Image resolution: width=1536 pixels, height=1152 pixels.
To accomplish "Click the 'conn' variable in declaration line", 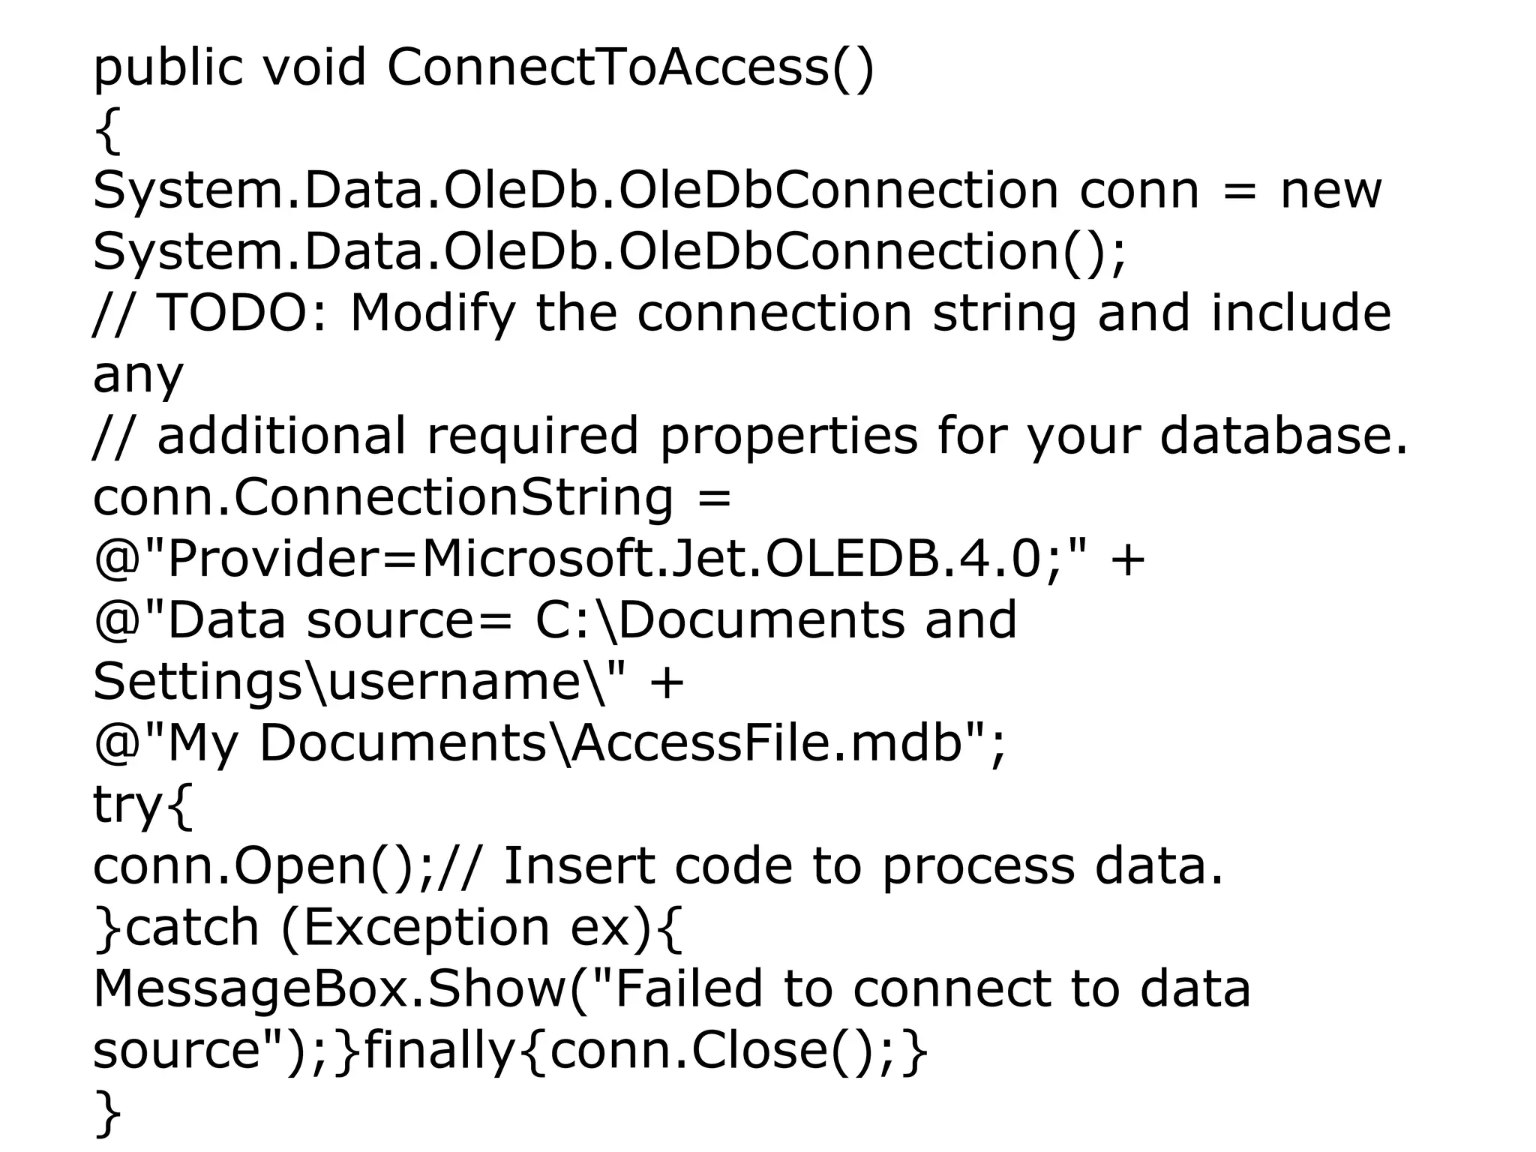I will pos(1139,190).
